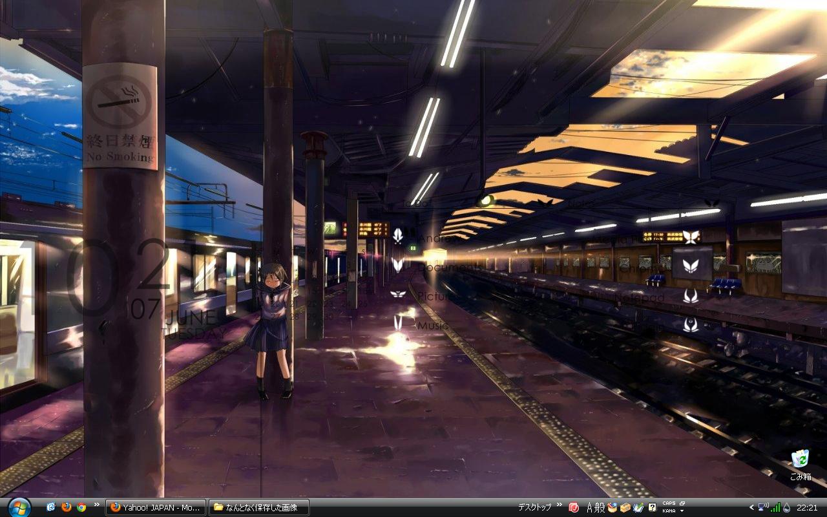Change IME conversion mode 般 indicator
This screenshot has height=517, width=827.
[x=600, y=507]
